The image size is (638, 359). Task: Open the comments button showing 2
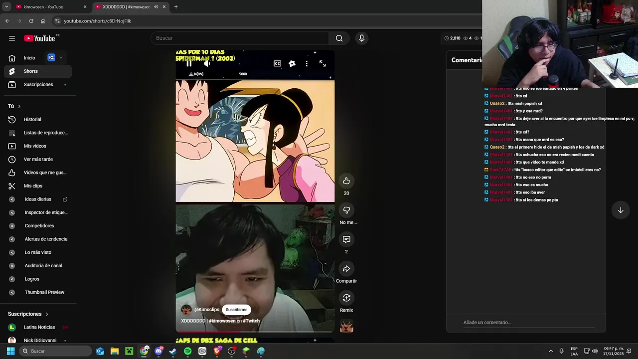tap(346, 239)
